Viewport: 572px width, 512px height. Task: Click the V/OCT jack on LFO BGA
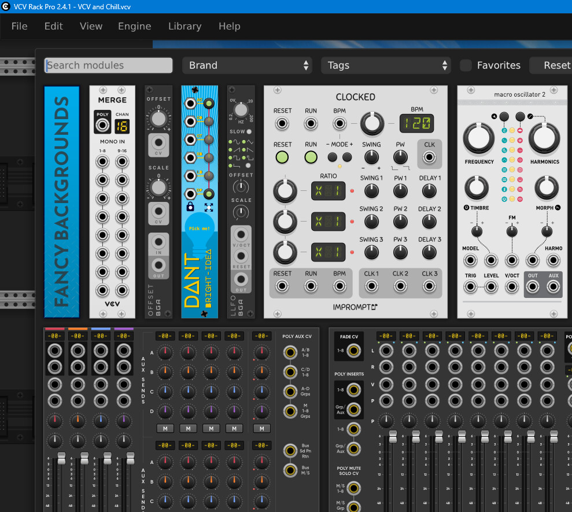[241, 234]
